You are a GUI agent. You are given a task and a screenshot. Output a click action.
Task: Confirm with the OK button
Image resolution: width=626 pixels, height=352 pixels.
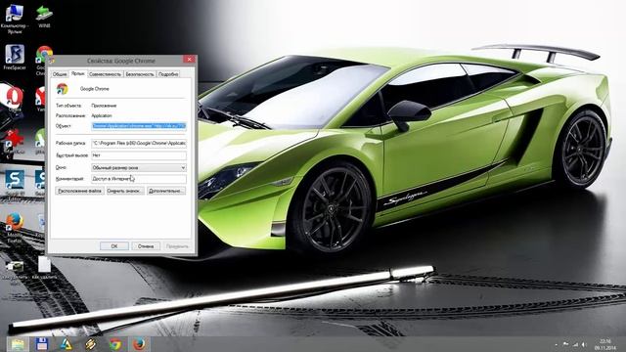pyautogui.click(x=114, y=246)
